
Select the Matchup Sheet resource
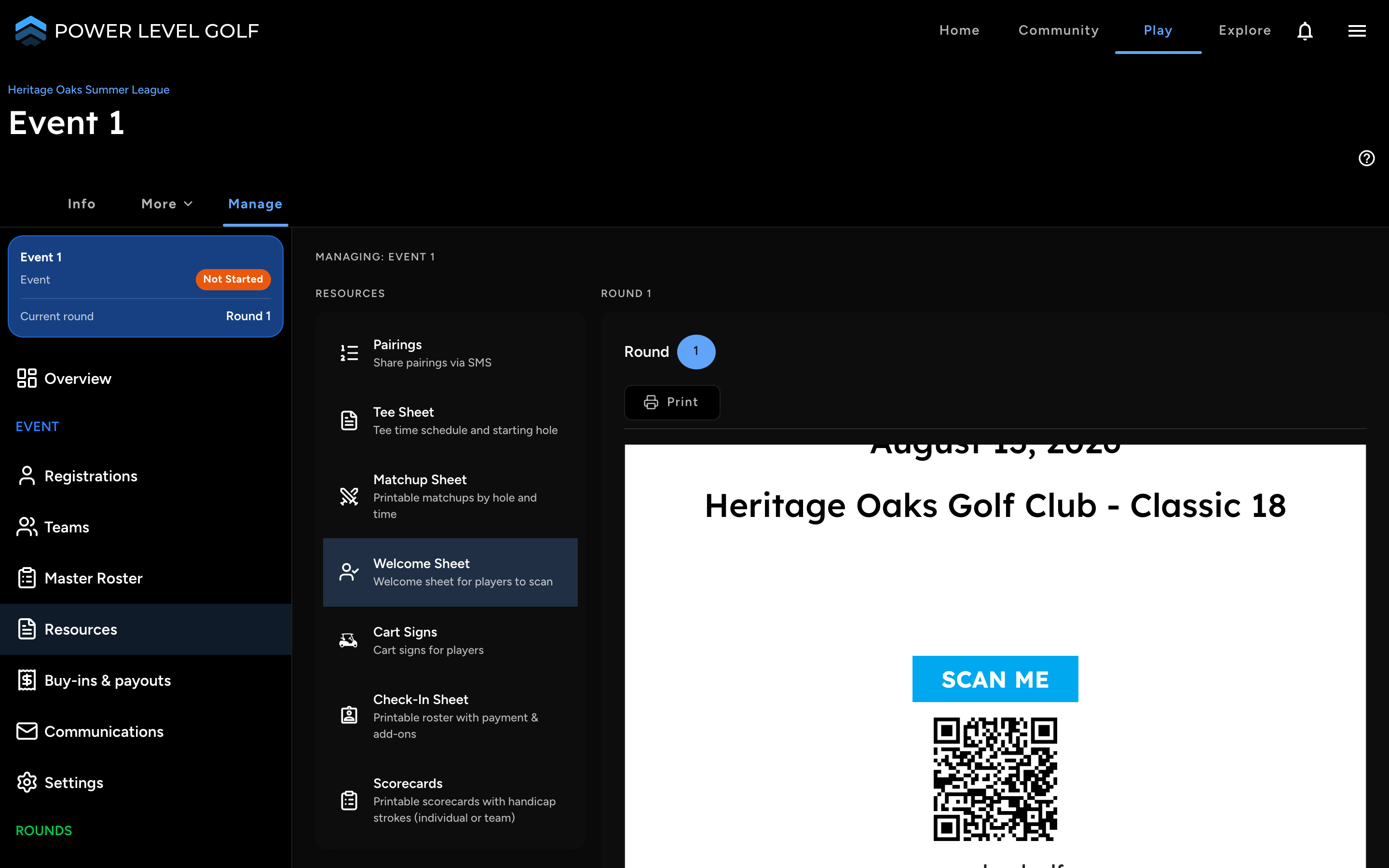pyautogui.click(x=450, y=496)
